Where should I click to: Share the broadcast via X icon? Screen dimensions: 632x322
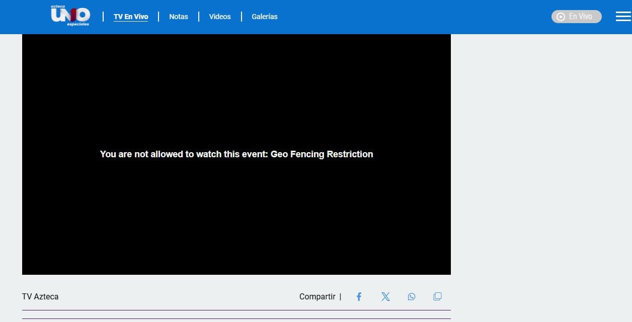385,297
